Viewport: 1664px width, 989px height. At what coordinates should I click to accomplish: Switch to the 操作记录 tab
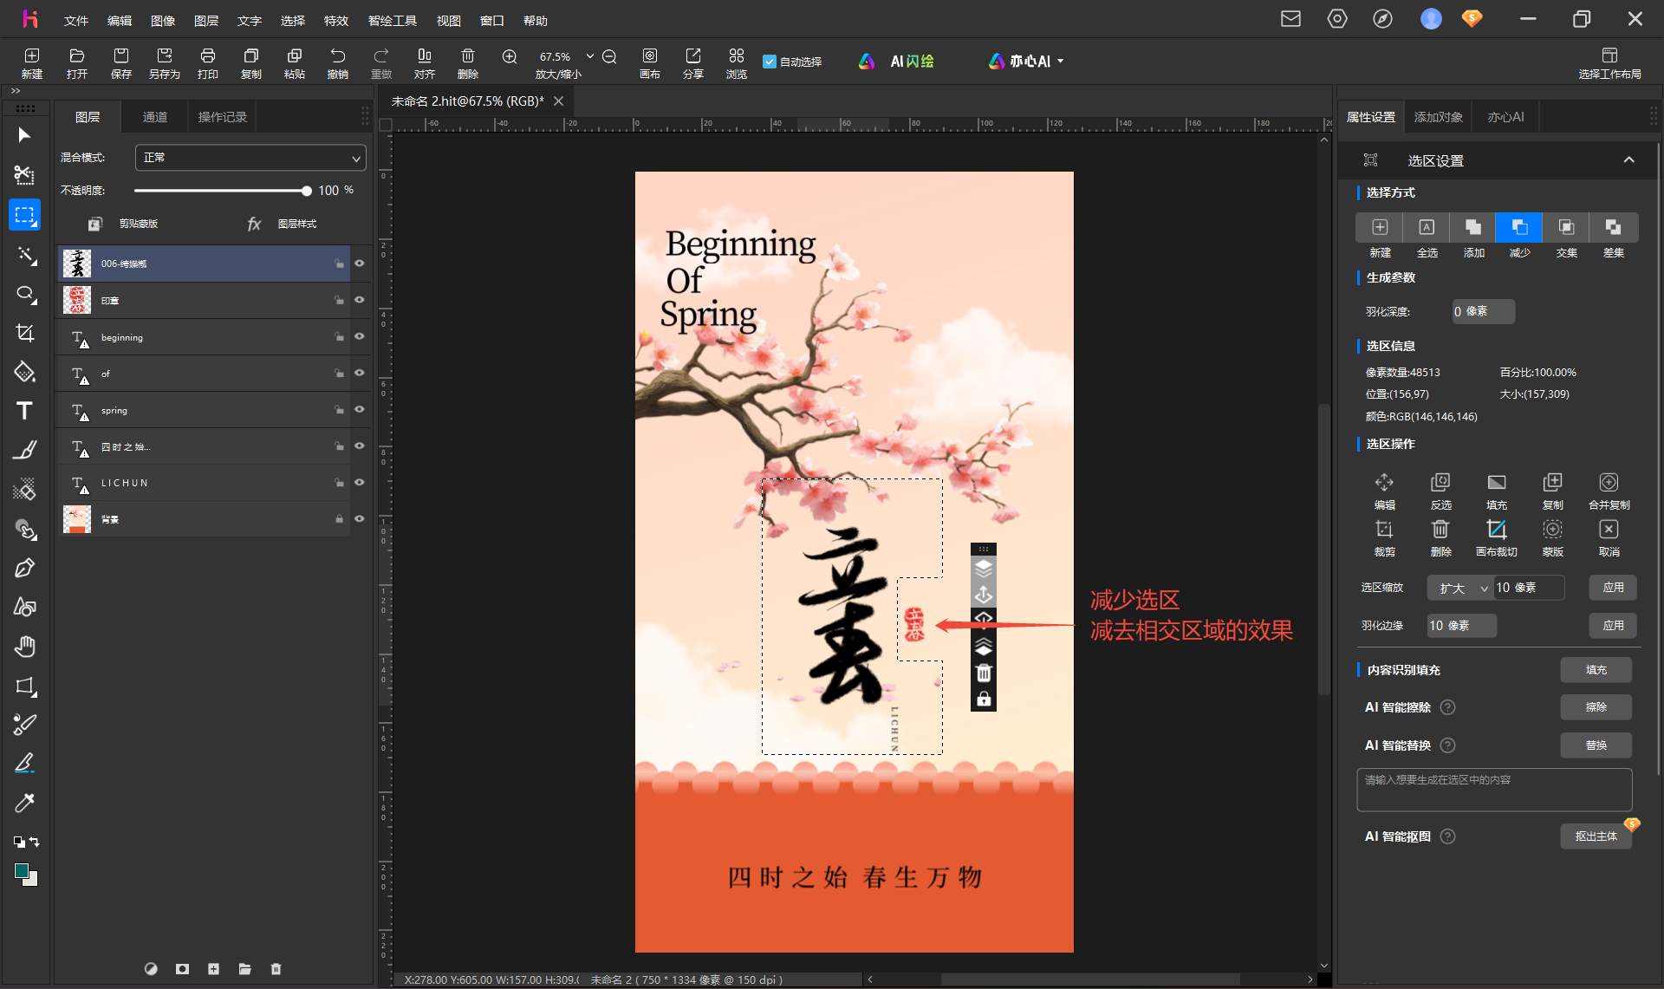pyautogui.click(x=223, y=117)
